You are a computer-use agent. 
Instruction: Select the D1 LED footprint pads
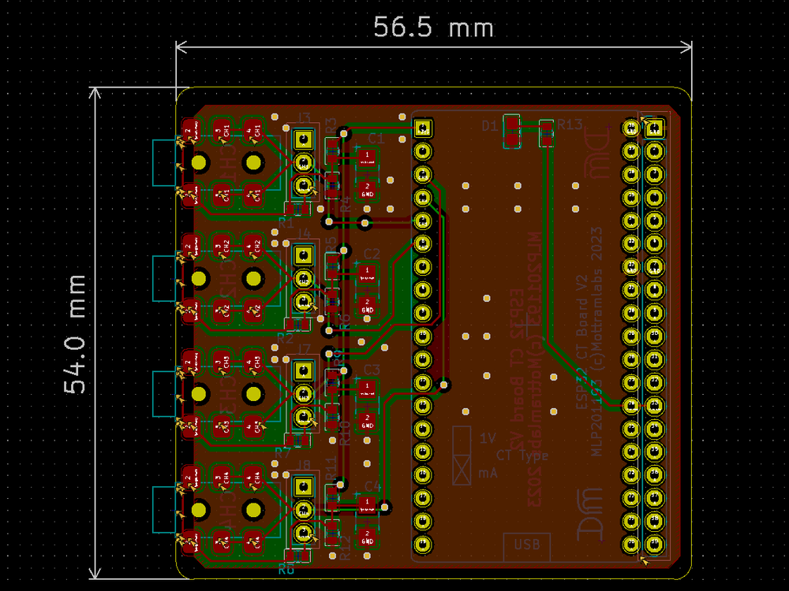(512, 132)
